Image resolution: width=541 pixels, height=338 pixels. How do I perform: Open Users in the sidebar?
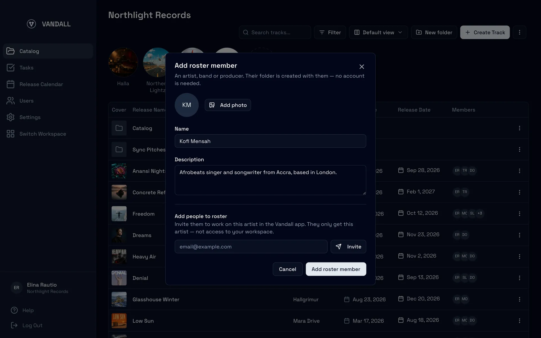click(x=48, y=101)
